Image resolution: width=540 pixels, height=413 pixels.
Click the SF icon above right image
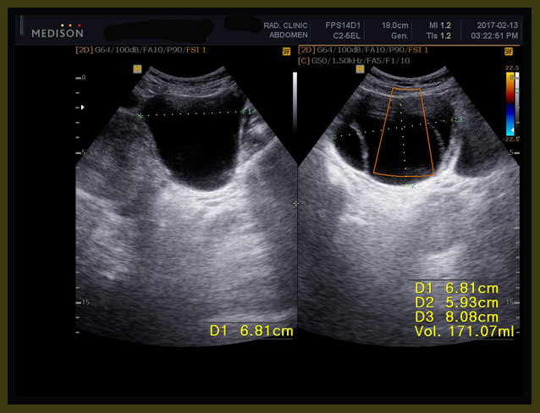click(509, 51)
